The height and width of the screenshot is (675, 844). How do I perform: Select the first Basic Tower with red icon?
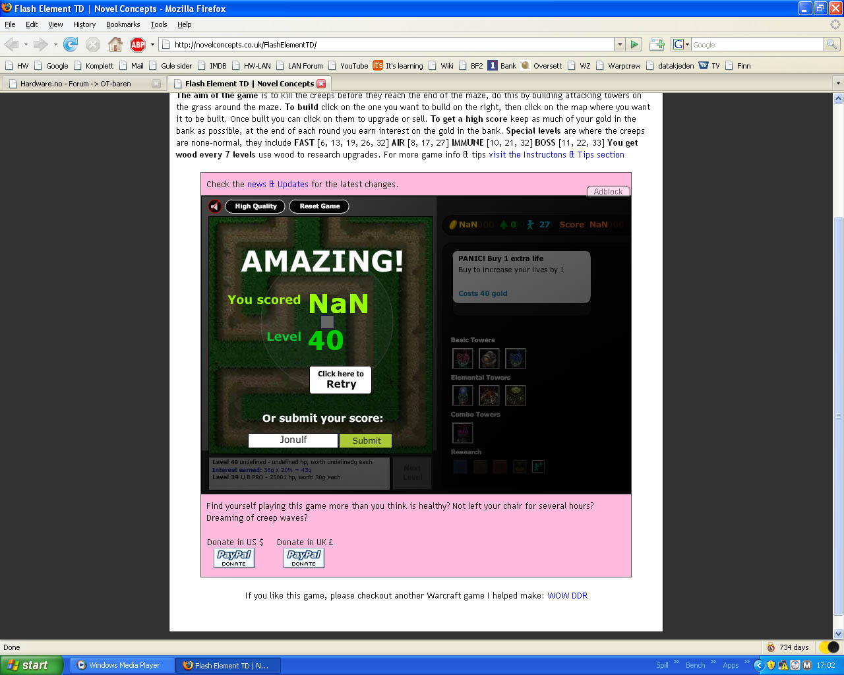pos(463,359)
